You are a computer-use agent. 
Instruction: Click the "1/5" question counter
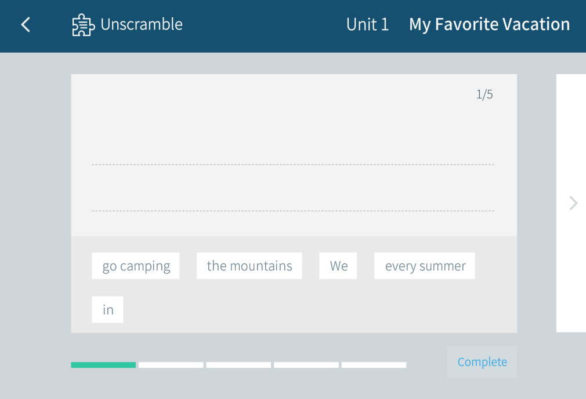(x=484, y=94)
